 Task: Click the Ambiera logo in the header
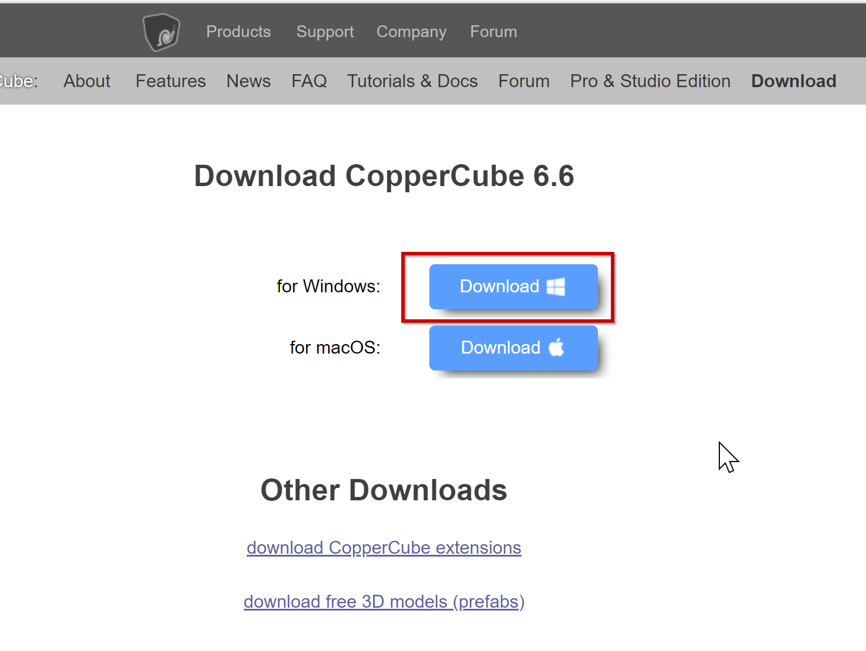tap(161, 32)
